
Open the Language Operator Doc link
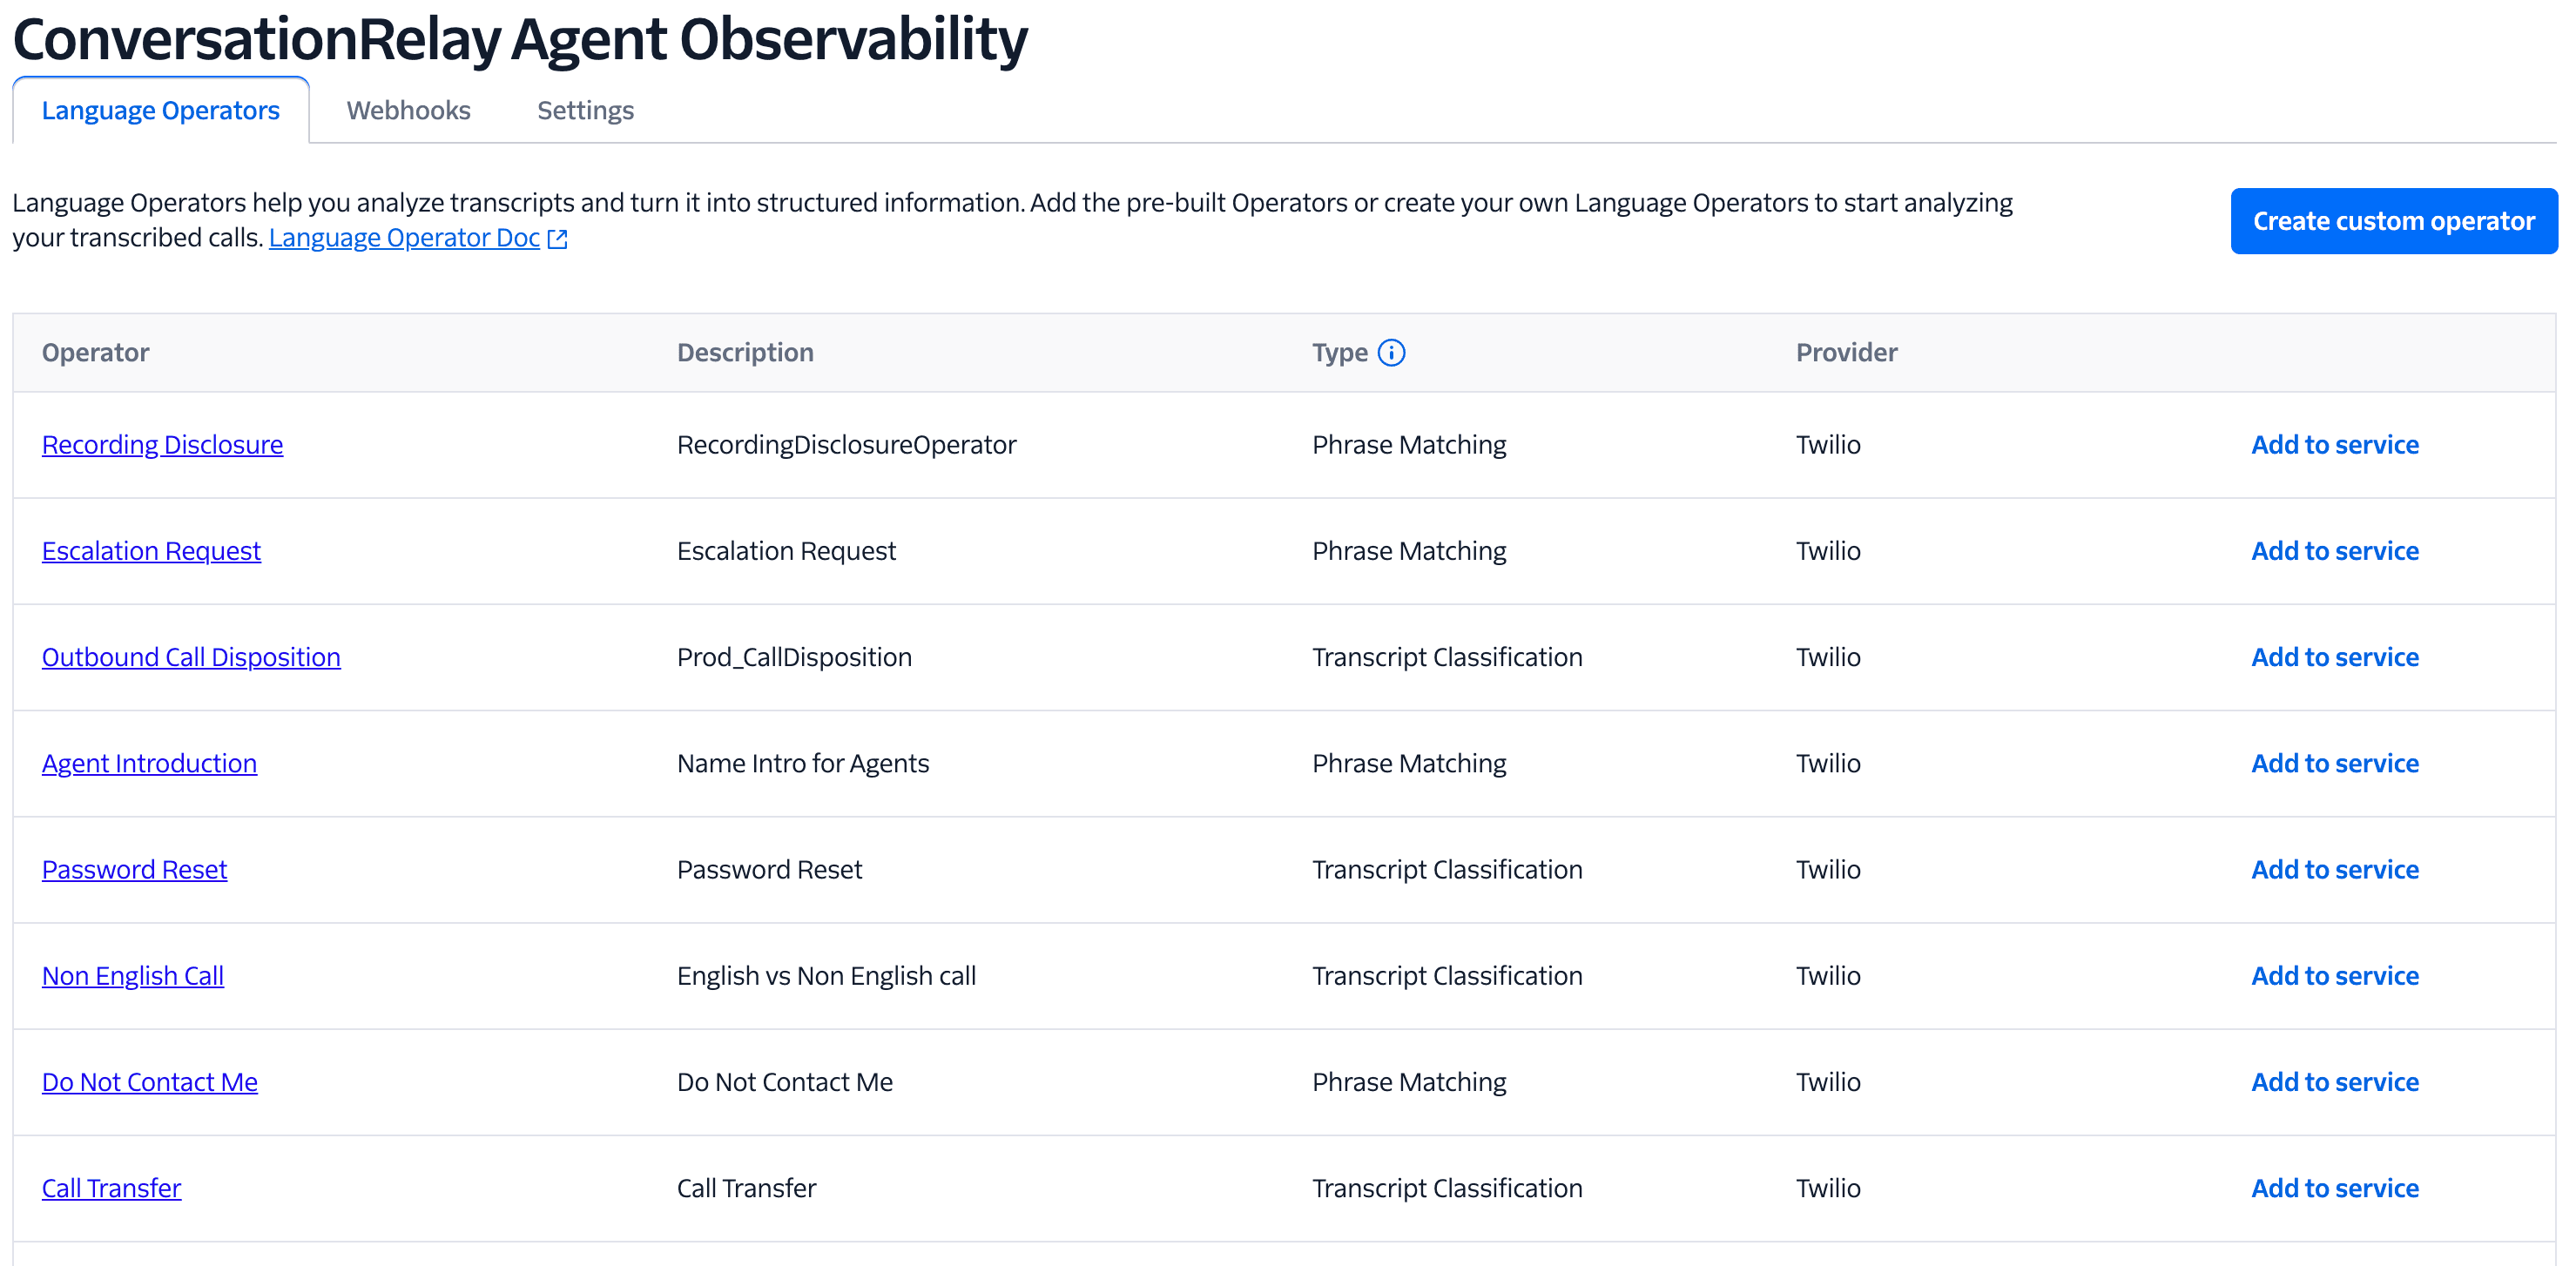[x=404, y=237]
